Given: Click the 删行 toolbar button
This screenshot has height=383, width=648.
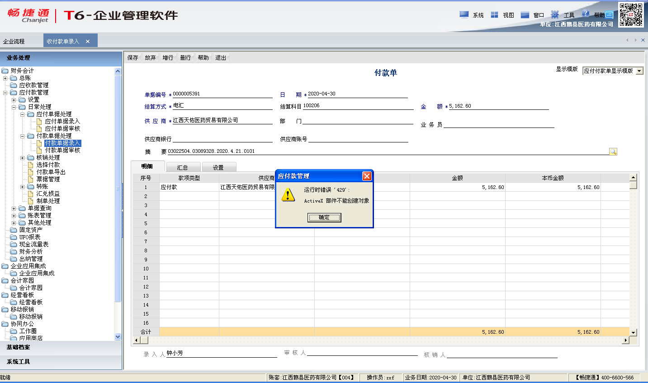Looking at the screenshot, I should click(185, 57).
